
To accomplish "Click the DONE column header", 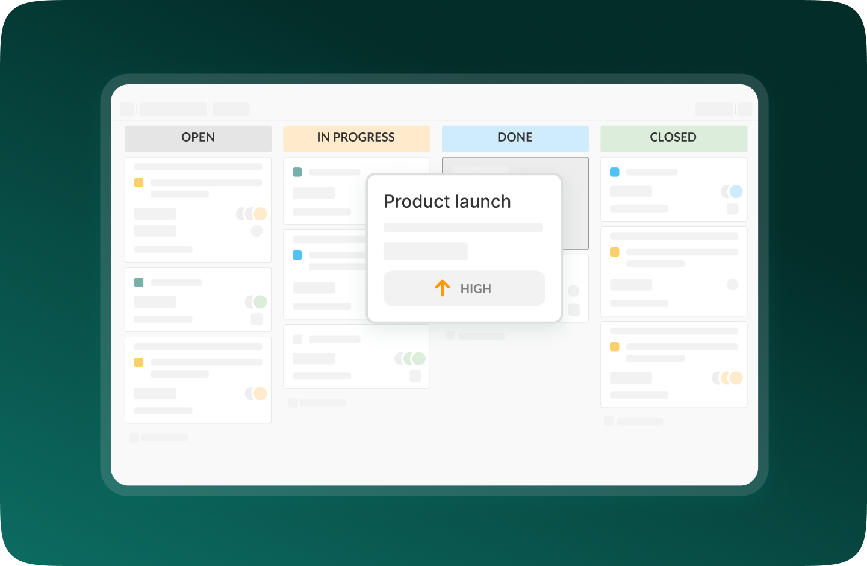I will click(x=515, y=138).
